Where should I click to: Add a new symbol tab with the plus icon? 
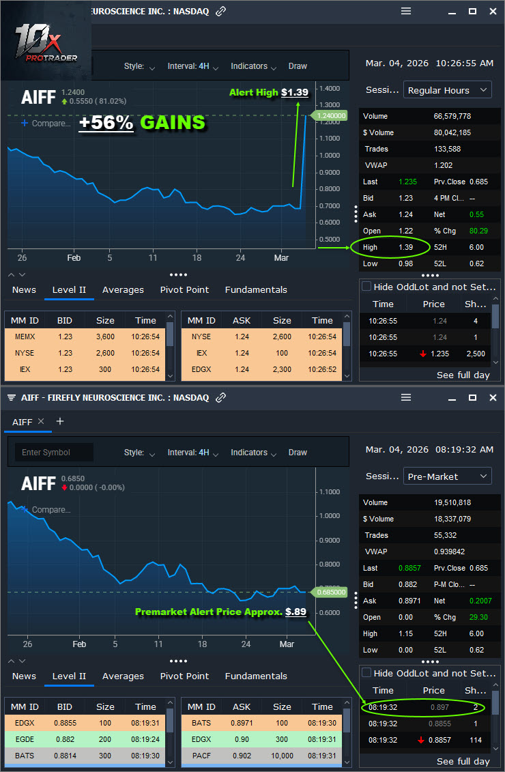[x=59, y=422]
